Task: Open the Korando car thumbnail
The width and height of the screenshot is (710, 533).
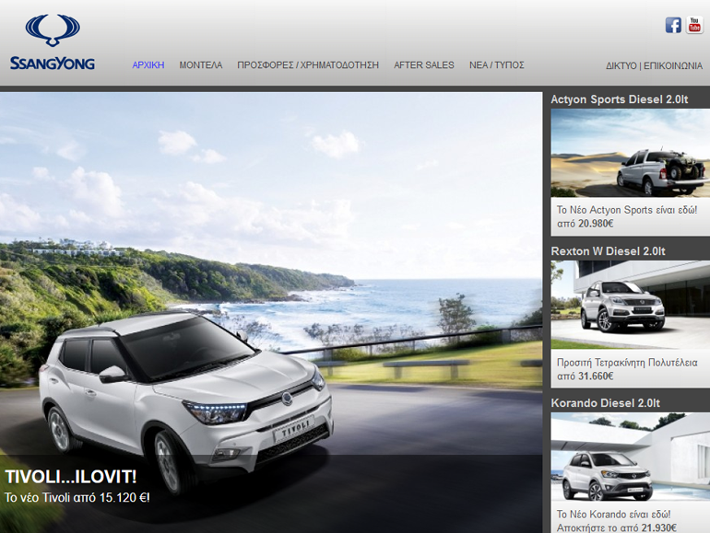Action: pyautogui.click(x=630, y=457)
